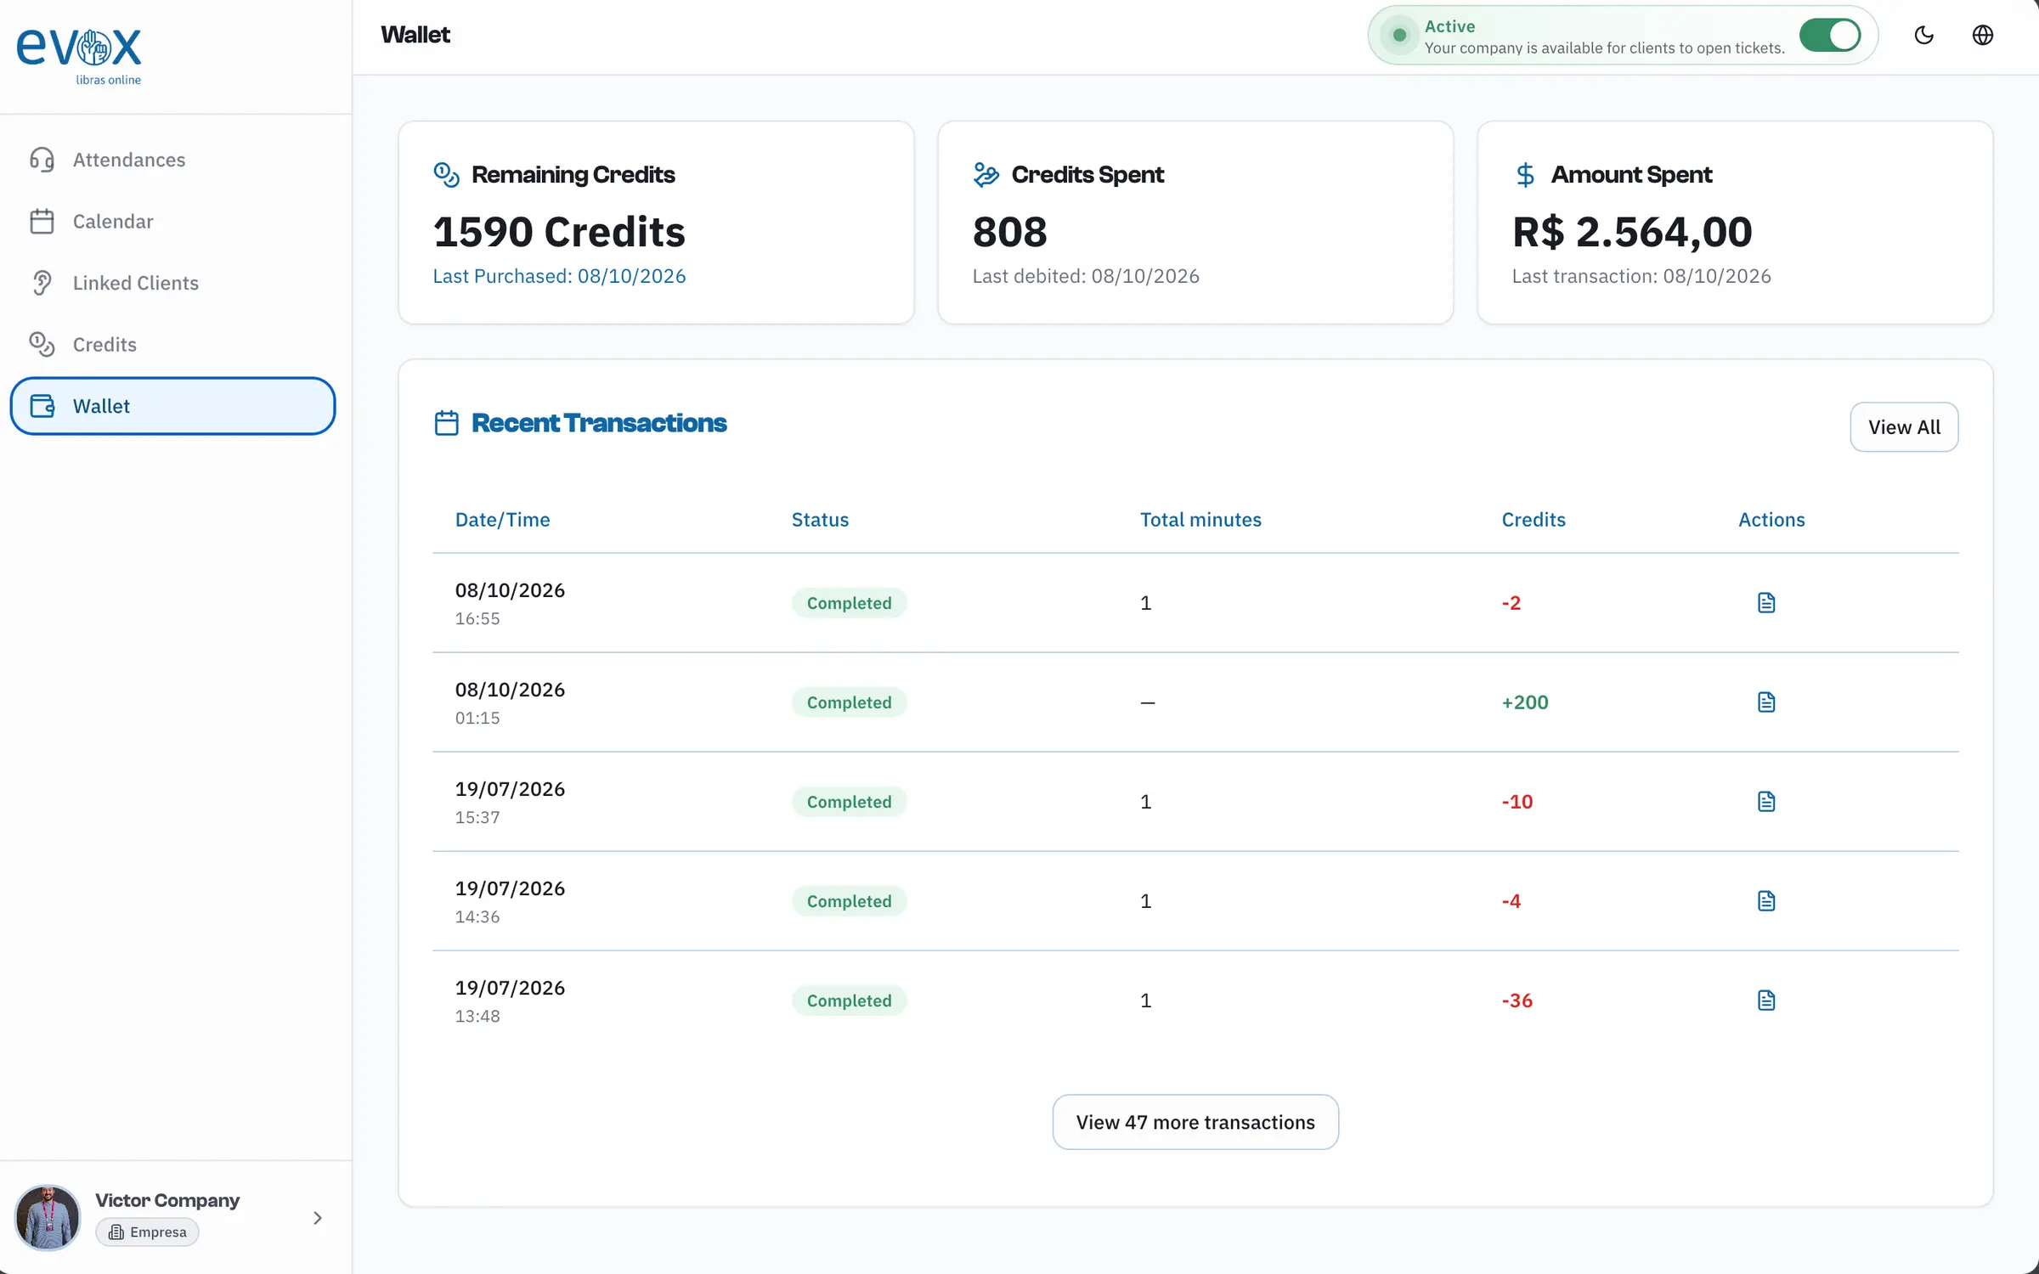Click View 47 more transactions
The height and width of the screenshot is (1274, 2039).
(1195, 1122)
